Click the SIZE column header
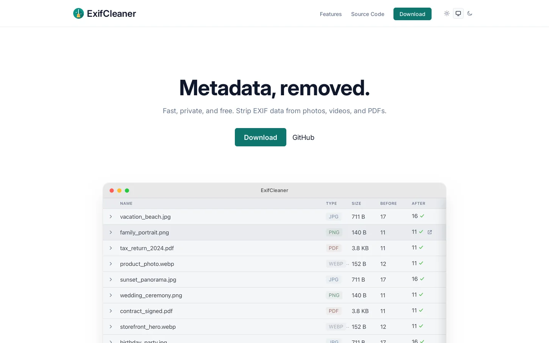This screenshot has height=343, width=549. 356,204
